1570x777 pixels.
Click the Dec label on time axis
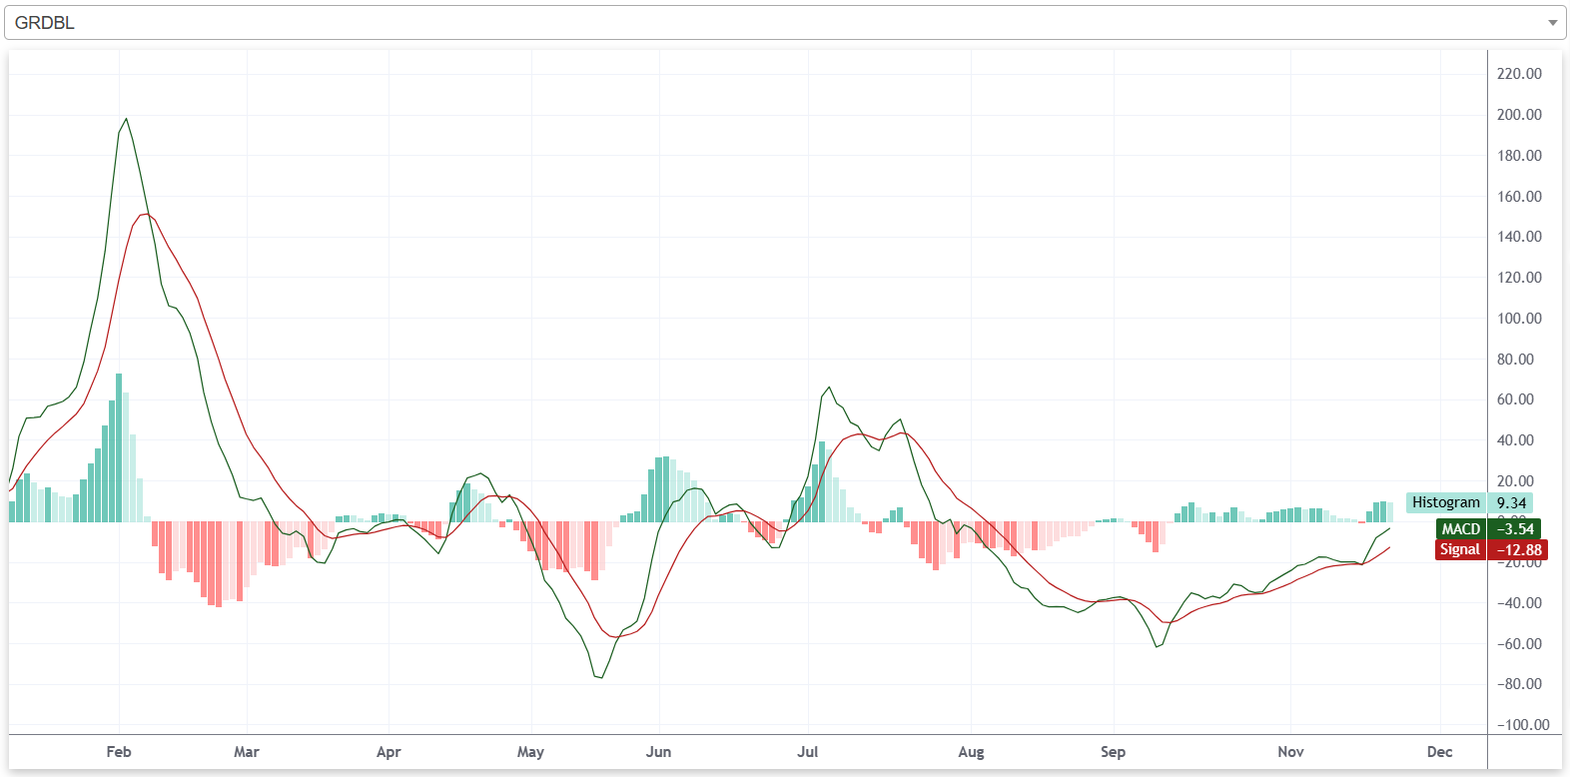1439,752
